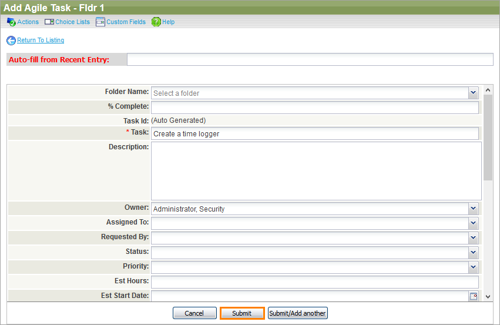Click the 'Description:' label
Image resolution: width=500 pixels, height=325 pixels.
(129, 147)
